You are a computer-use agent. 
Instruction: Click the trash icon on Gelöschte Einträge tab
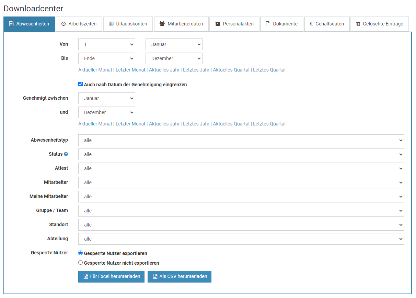point(358,24)
